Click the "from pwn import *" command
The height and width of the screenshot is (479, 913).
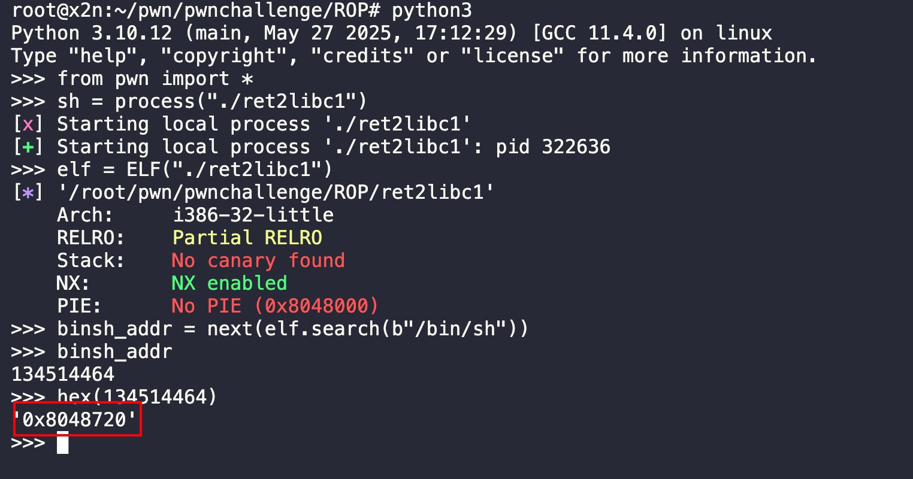tap(155, 78)
